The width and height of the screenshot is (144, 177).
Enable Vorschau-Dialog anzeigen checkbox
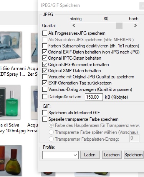coord(45,89)
